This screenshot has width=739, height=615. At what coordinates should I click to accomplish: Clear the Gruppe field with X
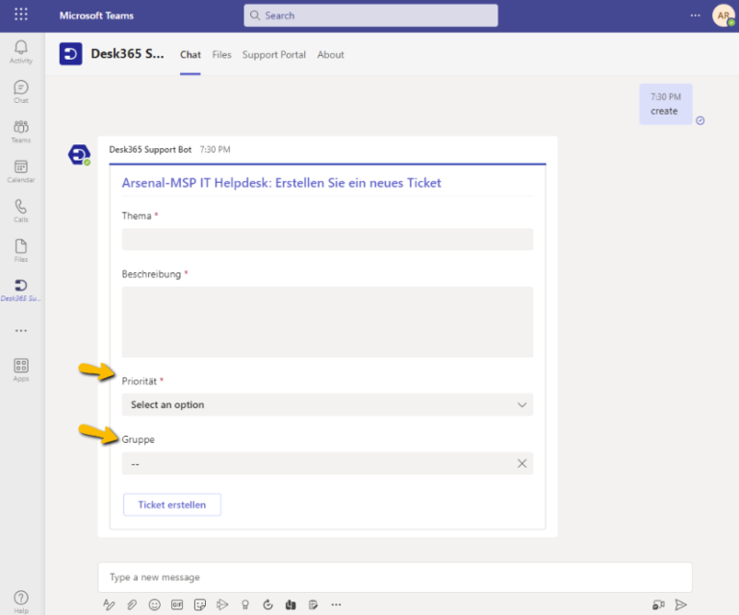[x=522, y=463]
